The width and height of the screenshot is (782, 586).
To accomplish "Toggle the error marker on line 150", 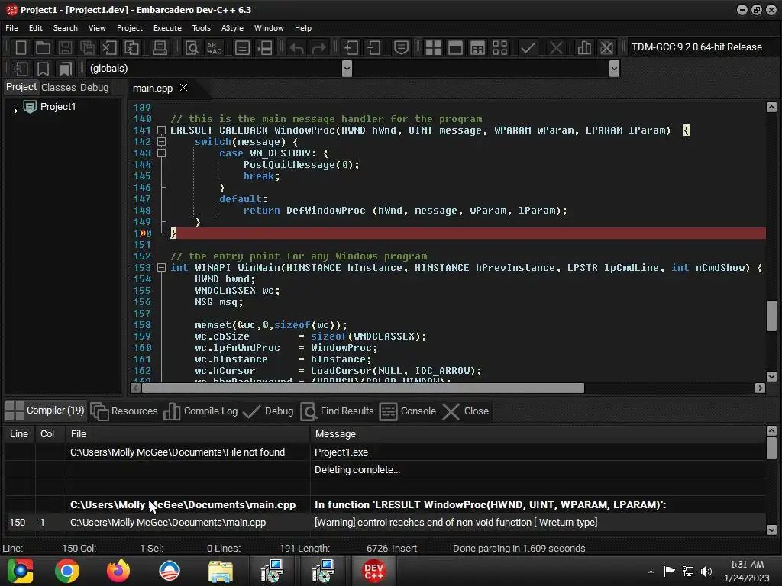I will (x=143, y=233).
